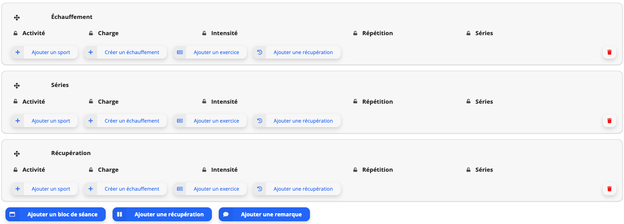
Task: Click the blue Ajouter une récupération button
Action: (x=162, y=215)
